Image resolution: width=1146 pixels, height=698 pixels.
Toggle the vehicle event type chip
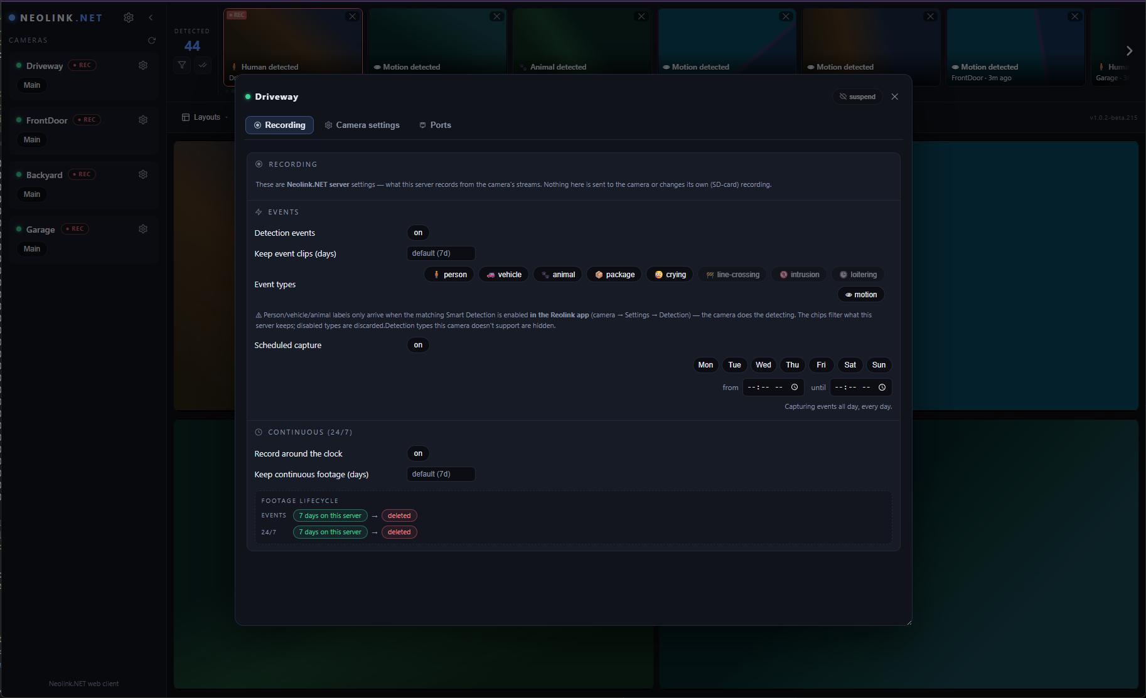point(504,275)
